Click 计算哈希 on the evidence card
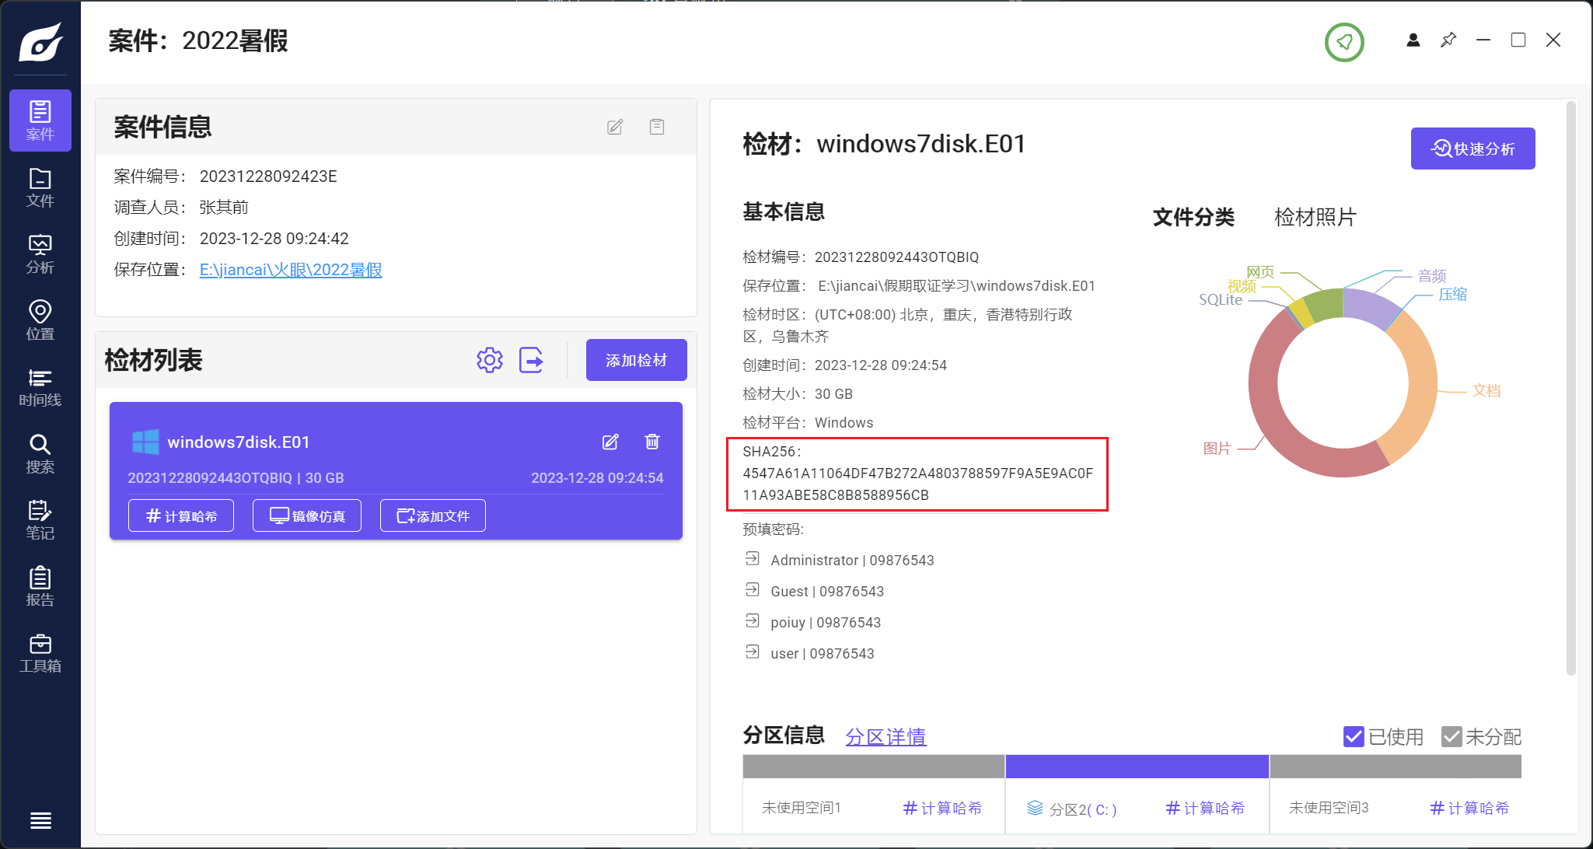1593x849 pixels. tap(181, 515)
